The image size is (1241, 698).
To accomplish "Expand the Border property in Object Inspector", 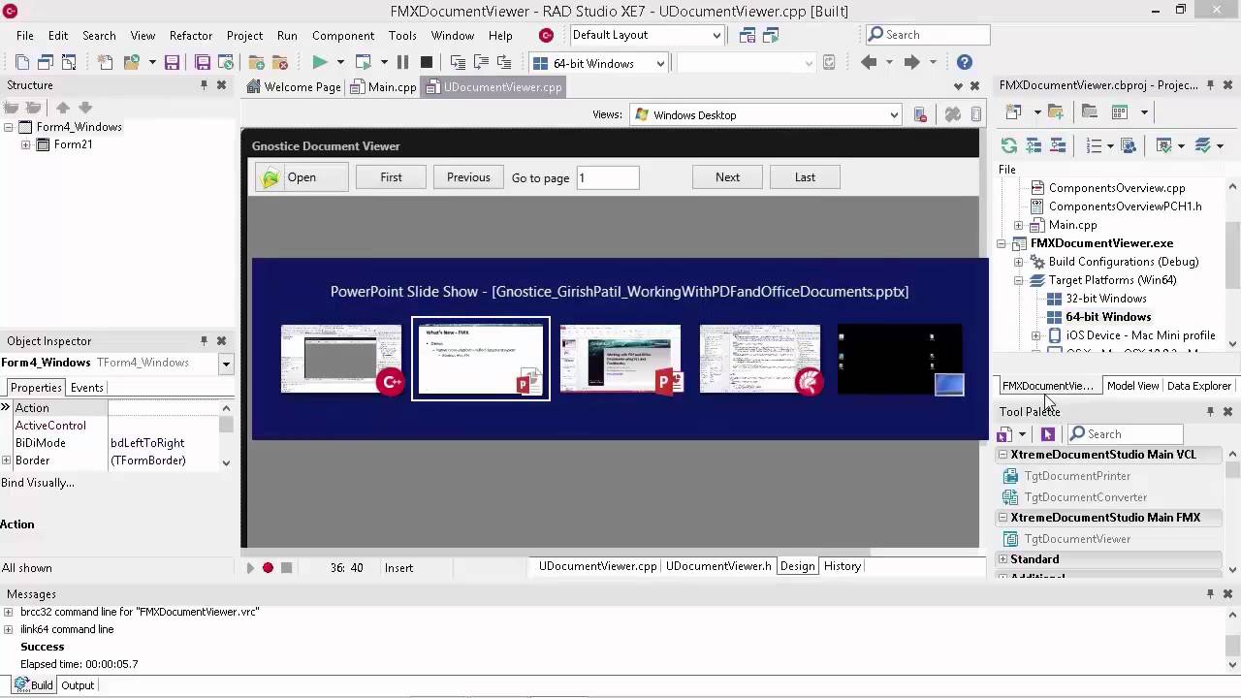I will click(7, 460).
